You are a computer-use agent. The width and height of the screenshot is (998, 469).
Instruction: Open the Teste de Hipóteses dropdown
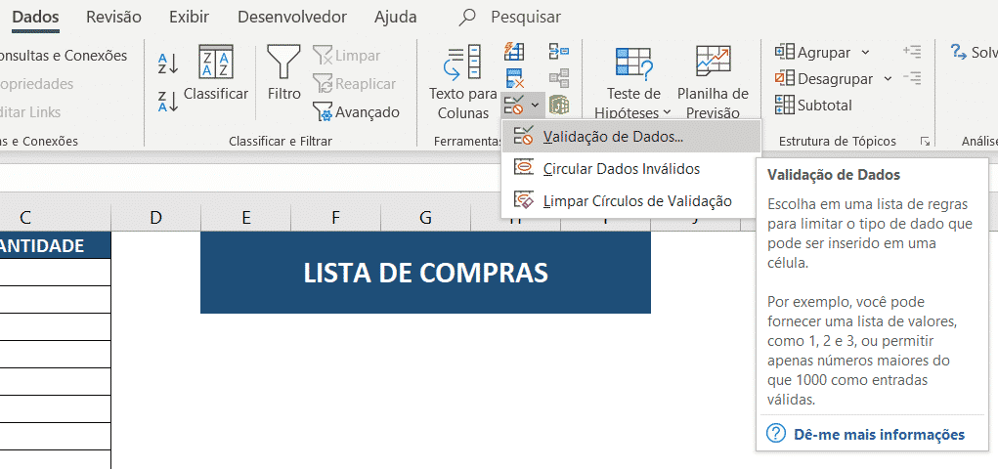(x=632, y=83)
